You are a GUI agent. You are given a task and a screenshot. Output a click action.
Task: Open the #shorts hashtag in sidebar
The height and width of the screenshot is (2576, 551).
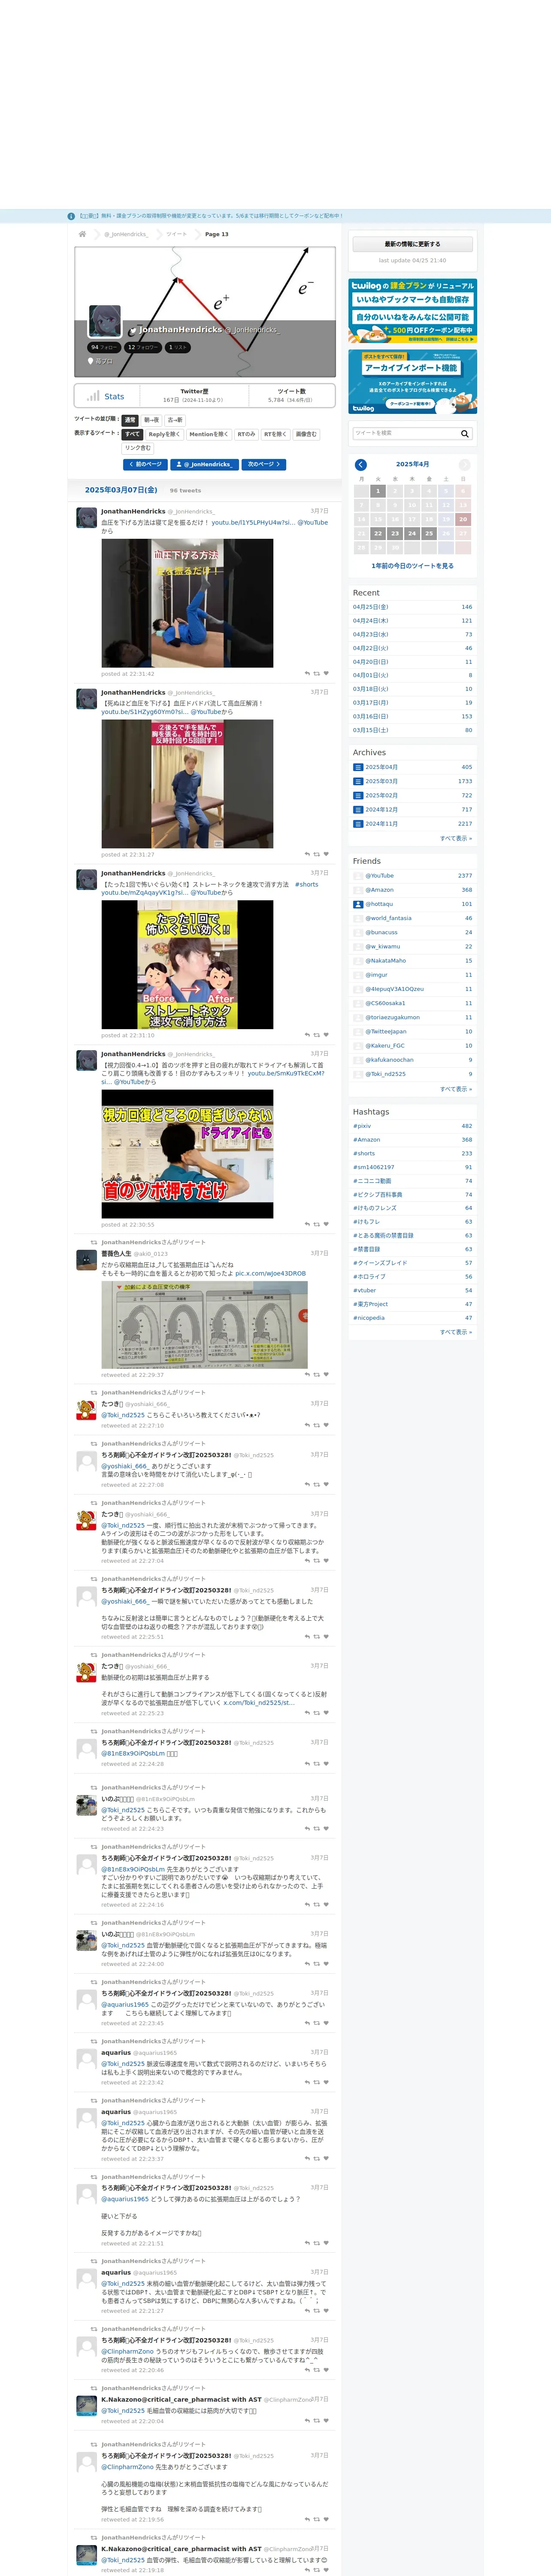pos(364,1153)
